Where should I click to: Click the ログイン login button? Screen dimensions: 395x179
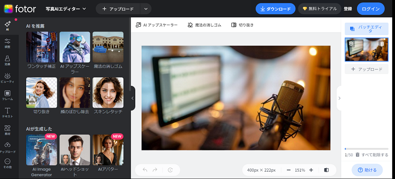point(371,9)
